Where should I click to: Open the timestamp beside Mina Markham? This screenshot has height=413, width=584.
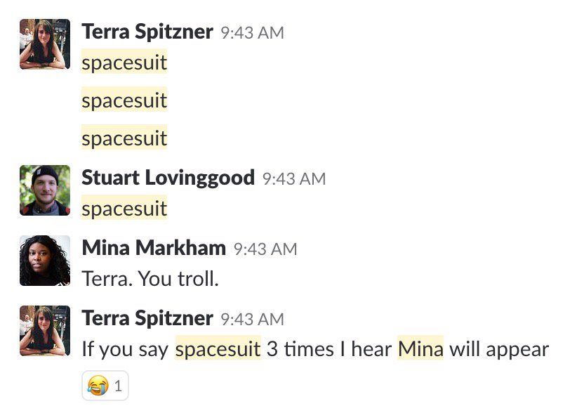point(265,249)
